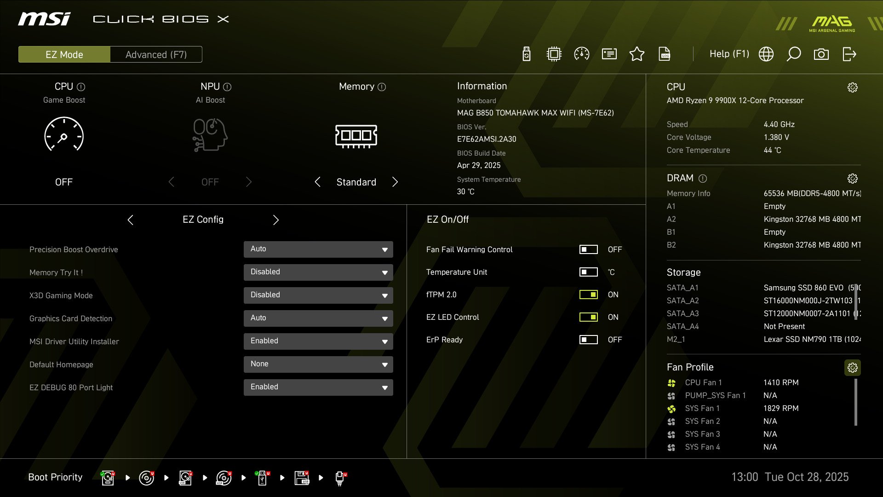Open the language selector globe
The width and height of the screenshot is (883, 497).
pyautogui.click(x=766, y=54)
